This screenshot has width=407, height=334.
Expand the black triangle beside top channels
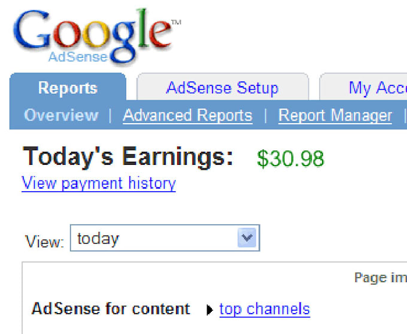click(x=209, y=310)
